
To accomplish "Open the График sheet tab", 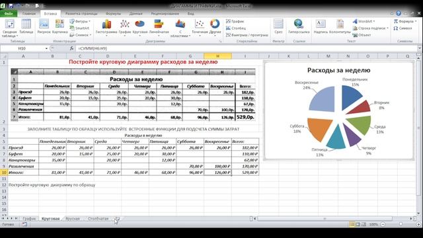I will 29,219.
